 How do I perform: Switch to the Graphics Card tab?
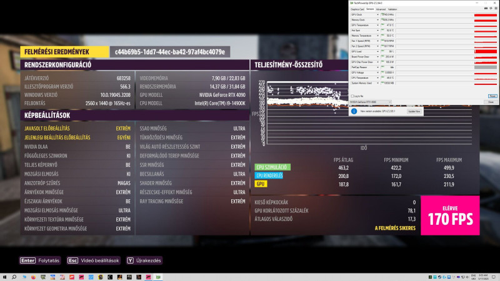(357, 9)
